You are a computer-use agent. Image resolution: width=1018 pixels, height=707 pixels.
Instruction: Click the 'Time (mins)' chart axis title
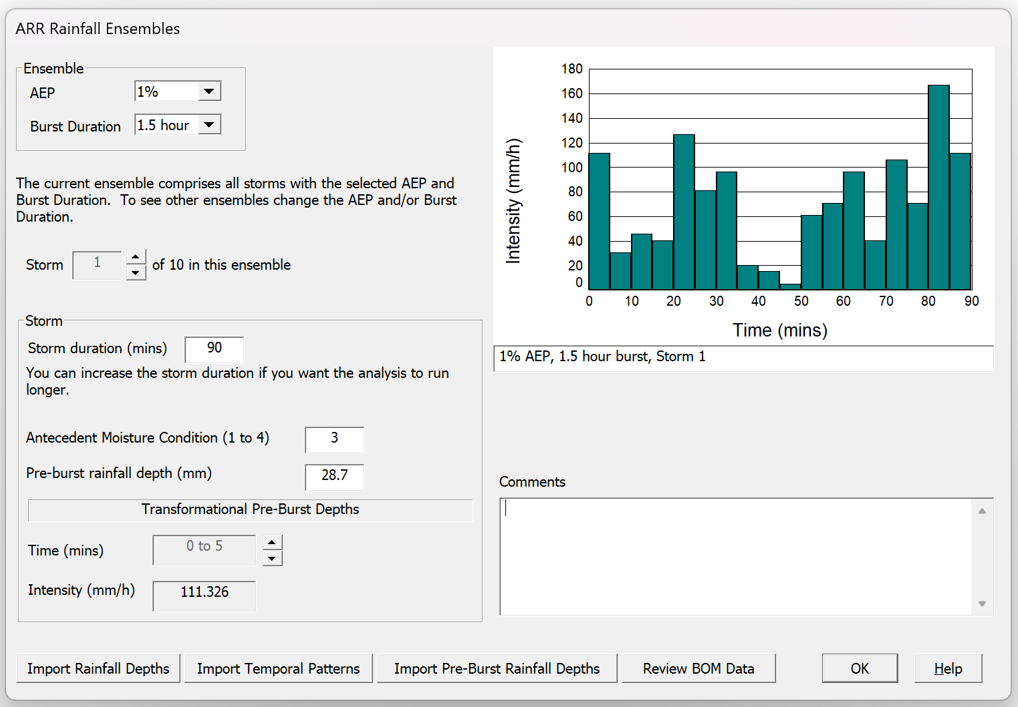[x=780, y=330]
